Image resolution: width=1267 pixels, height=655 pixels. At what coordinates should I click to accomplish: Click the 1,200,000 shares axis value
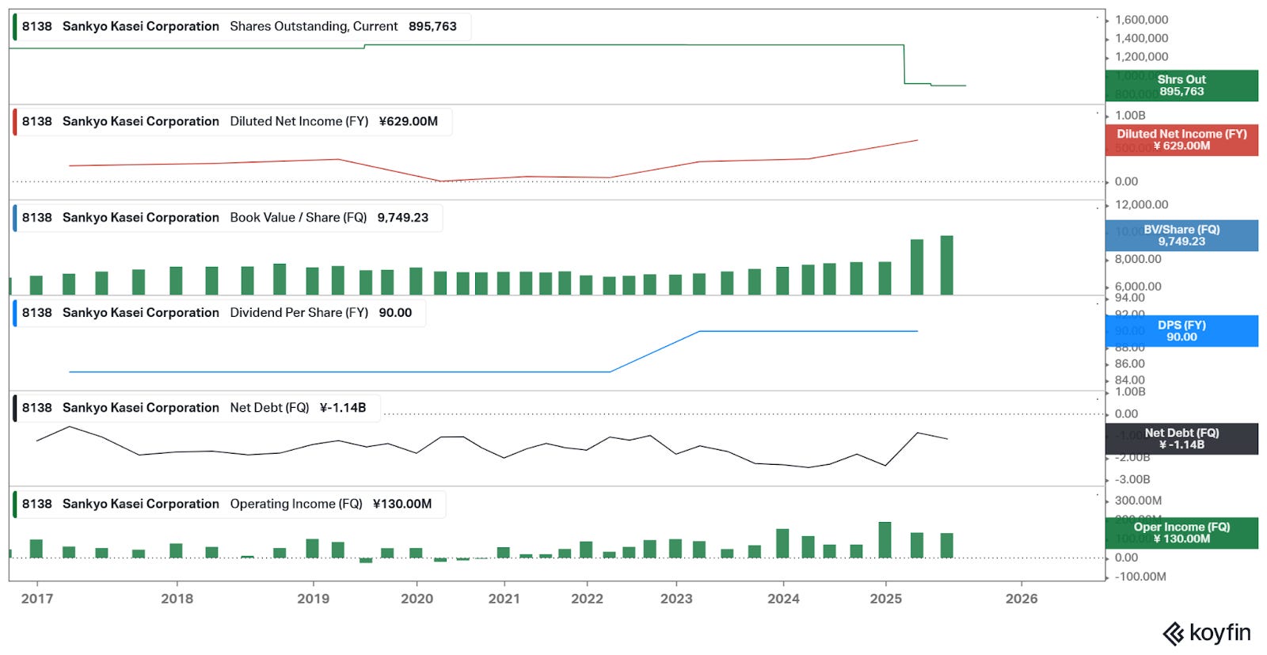pos(1141,56)
